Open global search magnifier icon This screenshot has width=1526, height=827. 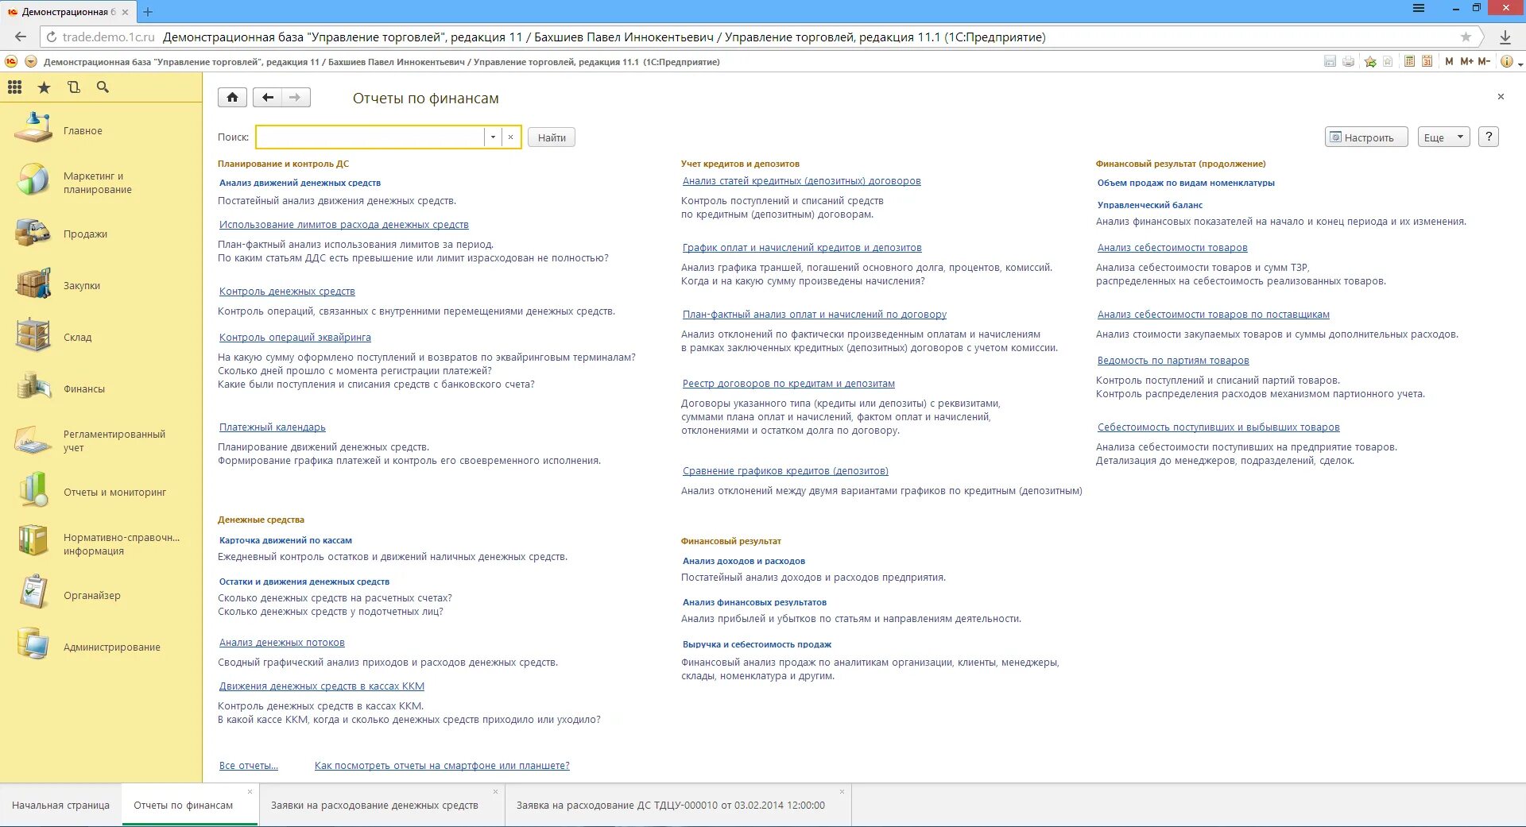pos(103,87)
